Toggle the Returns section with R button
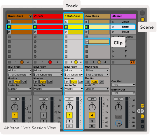Screen dimensions: 157x135 click(142, 111)
